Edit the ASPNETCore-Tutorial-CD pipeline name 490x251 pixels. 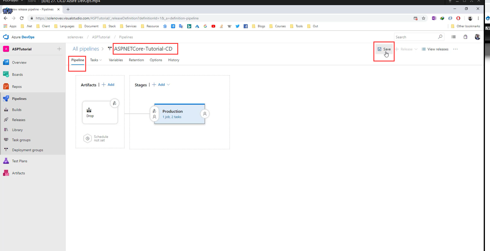(x=143, y=49)
